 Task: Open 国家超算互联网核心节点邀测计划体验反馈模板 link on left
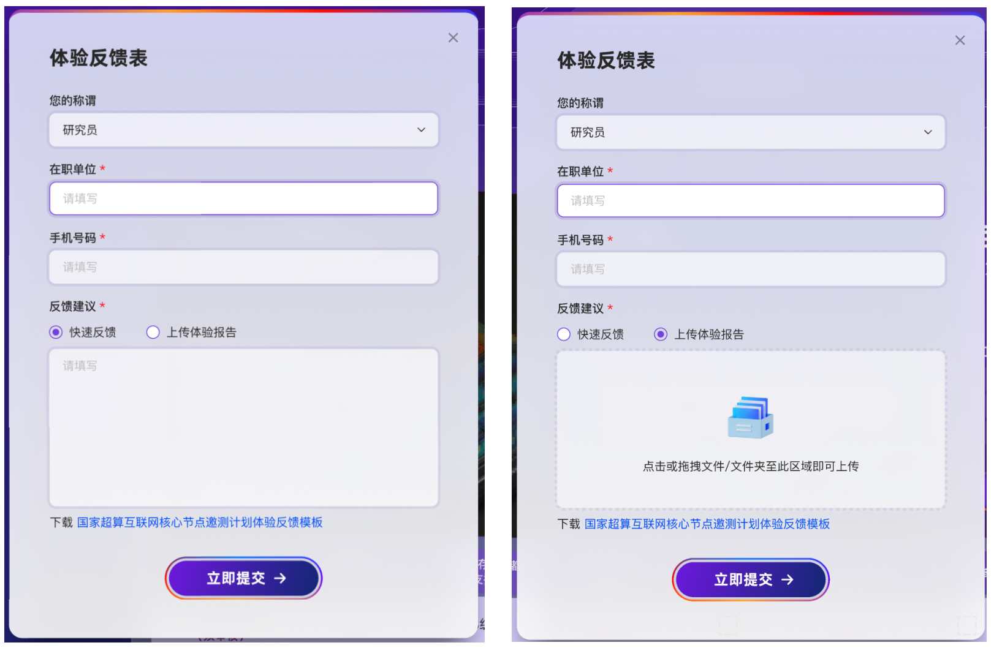pos(200,522)
